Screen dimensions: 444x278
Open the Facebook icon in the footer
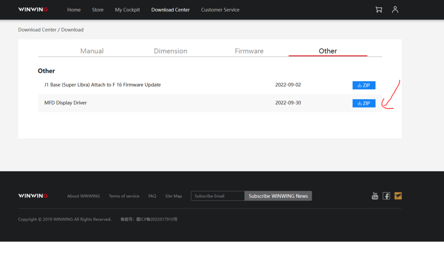coord(386,196)
